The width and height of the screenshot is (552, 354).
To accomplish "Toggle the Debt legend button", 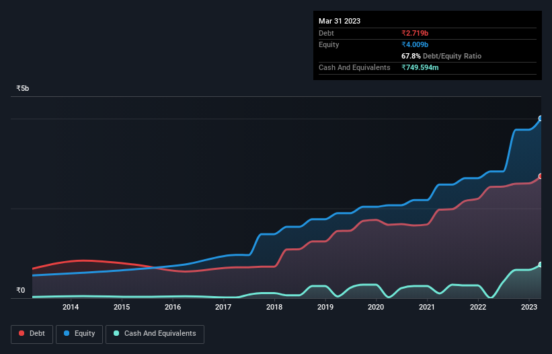I will [x=32, y=334].
